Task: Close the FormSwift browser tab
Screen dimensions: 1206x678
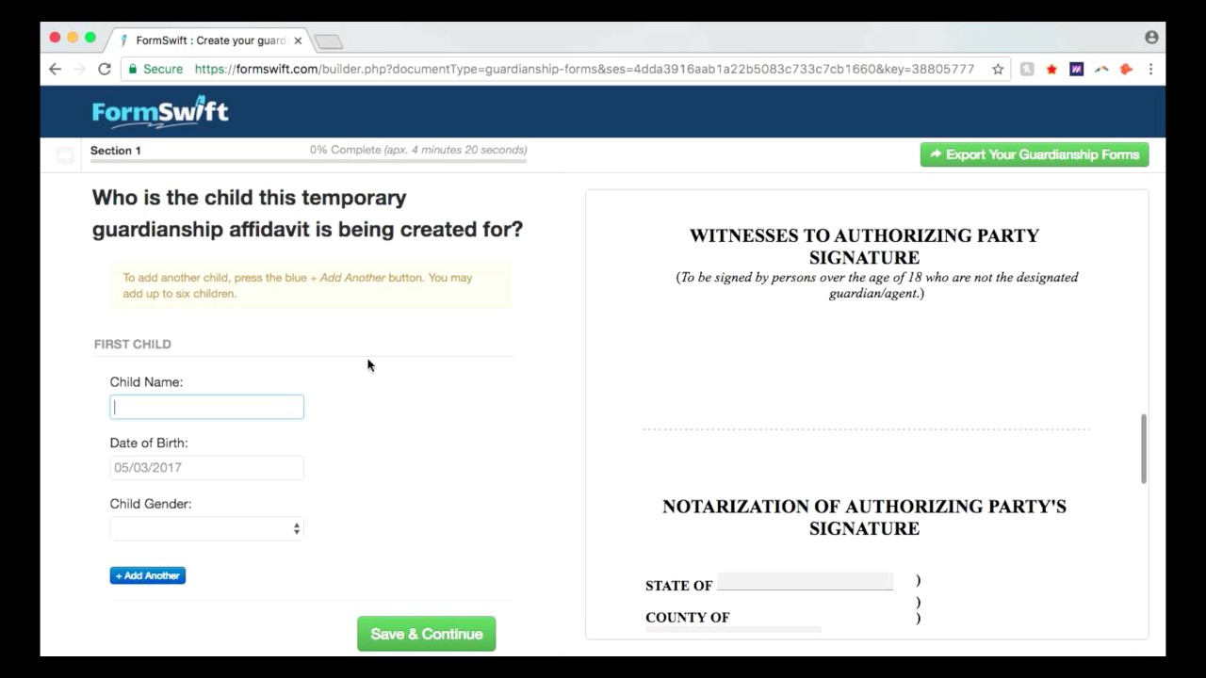Action: [298, 40]
